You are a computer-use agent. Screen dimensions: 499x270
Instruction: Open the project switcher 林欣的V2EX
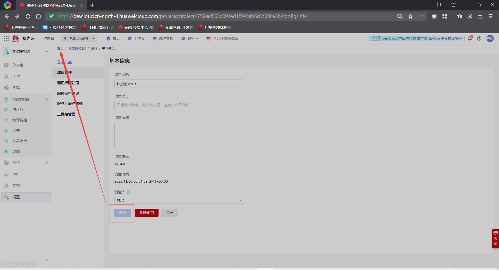[x=26, y=51]
